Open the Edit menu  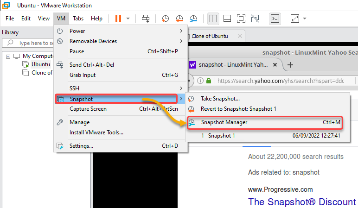[x=26, y=19]
